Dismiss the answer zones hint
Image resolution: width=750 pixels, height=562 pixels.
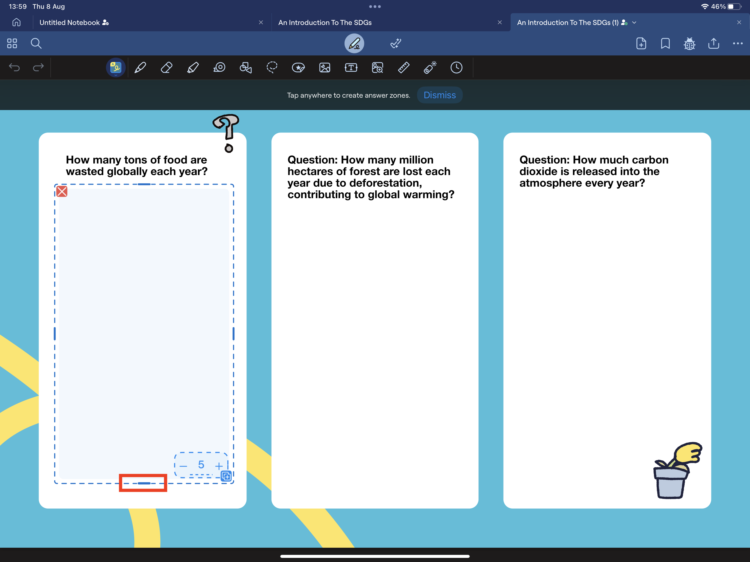tap(440, 95)
